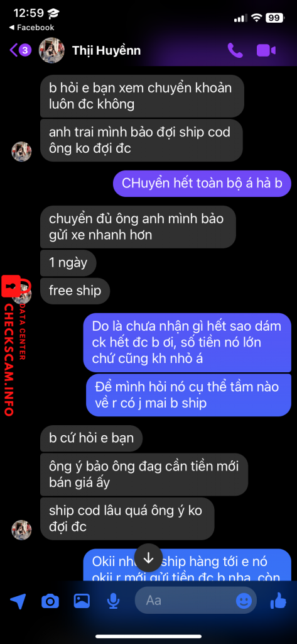Screen dimensions: 297x644
Task: Open the camera from the message bar
Action: pyautogui.click(x=50, y=602)
